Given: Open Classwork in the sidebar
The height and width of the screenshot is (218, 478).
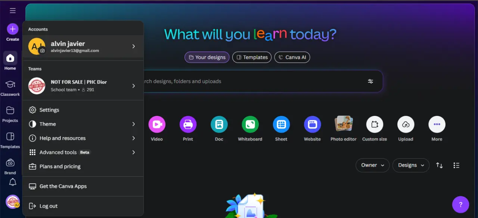Looking at the screenshot, I should pyautogui.click(x=10, y=88).
